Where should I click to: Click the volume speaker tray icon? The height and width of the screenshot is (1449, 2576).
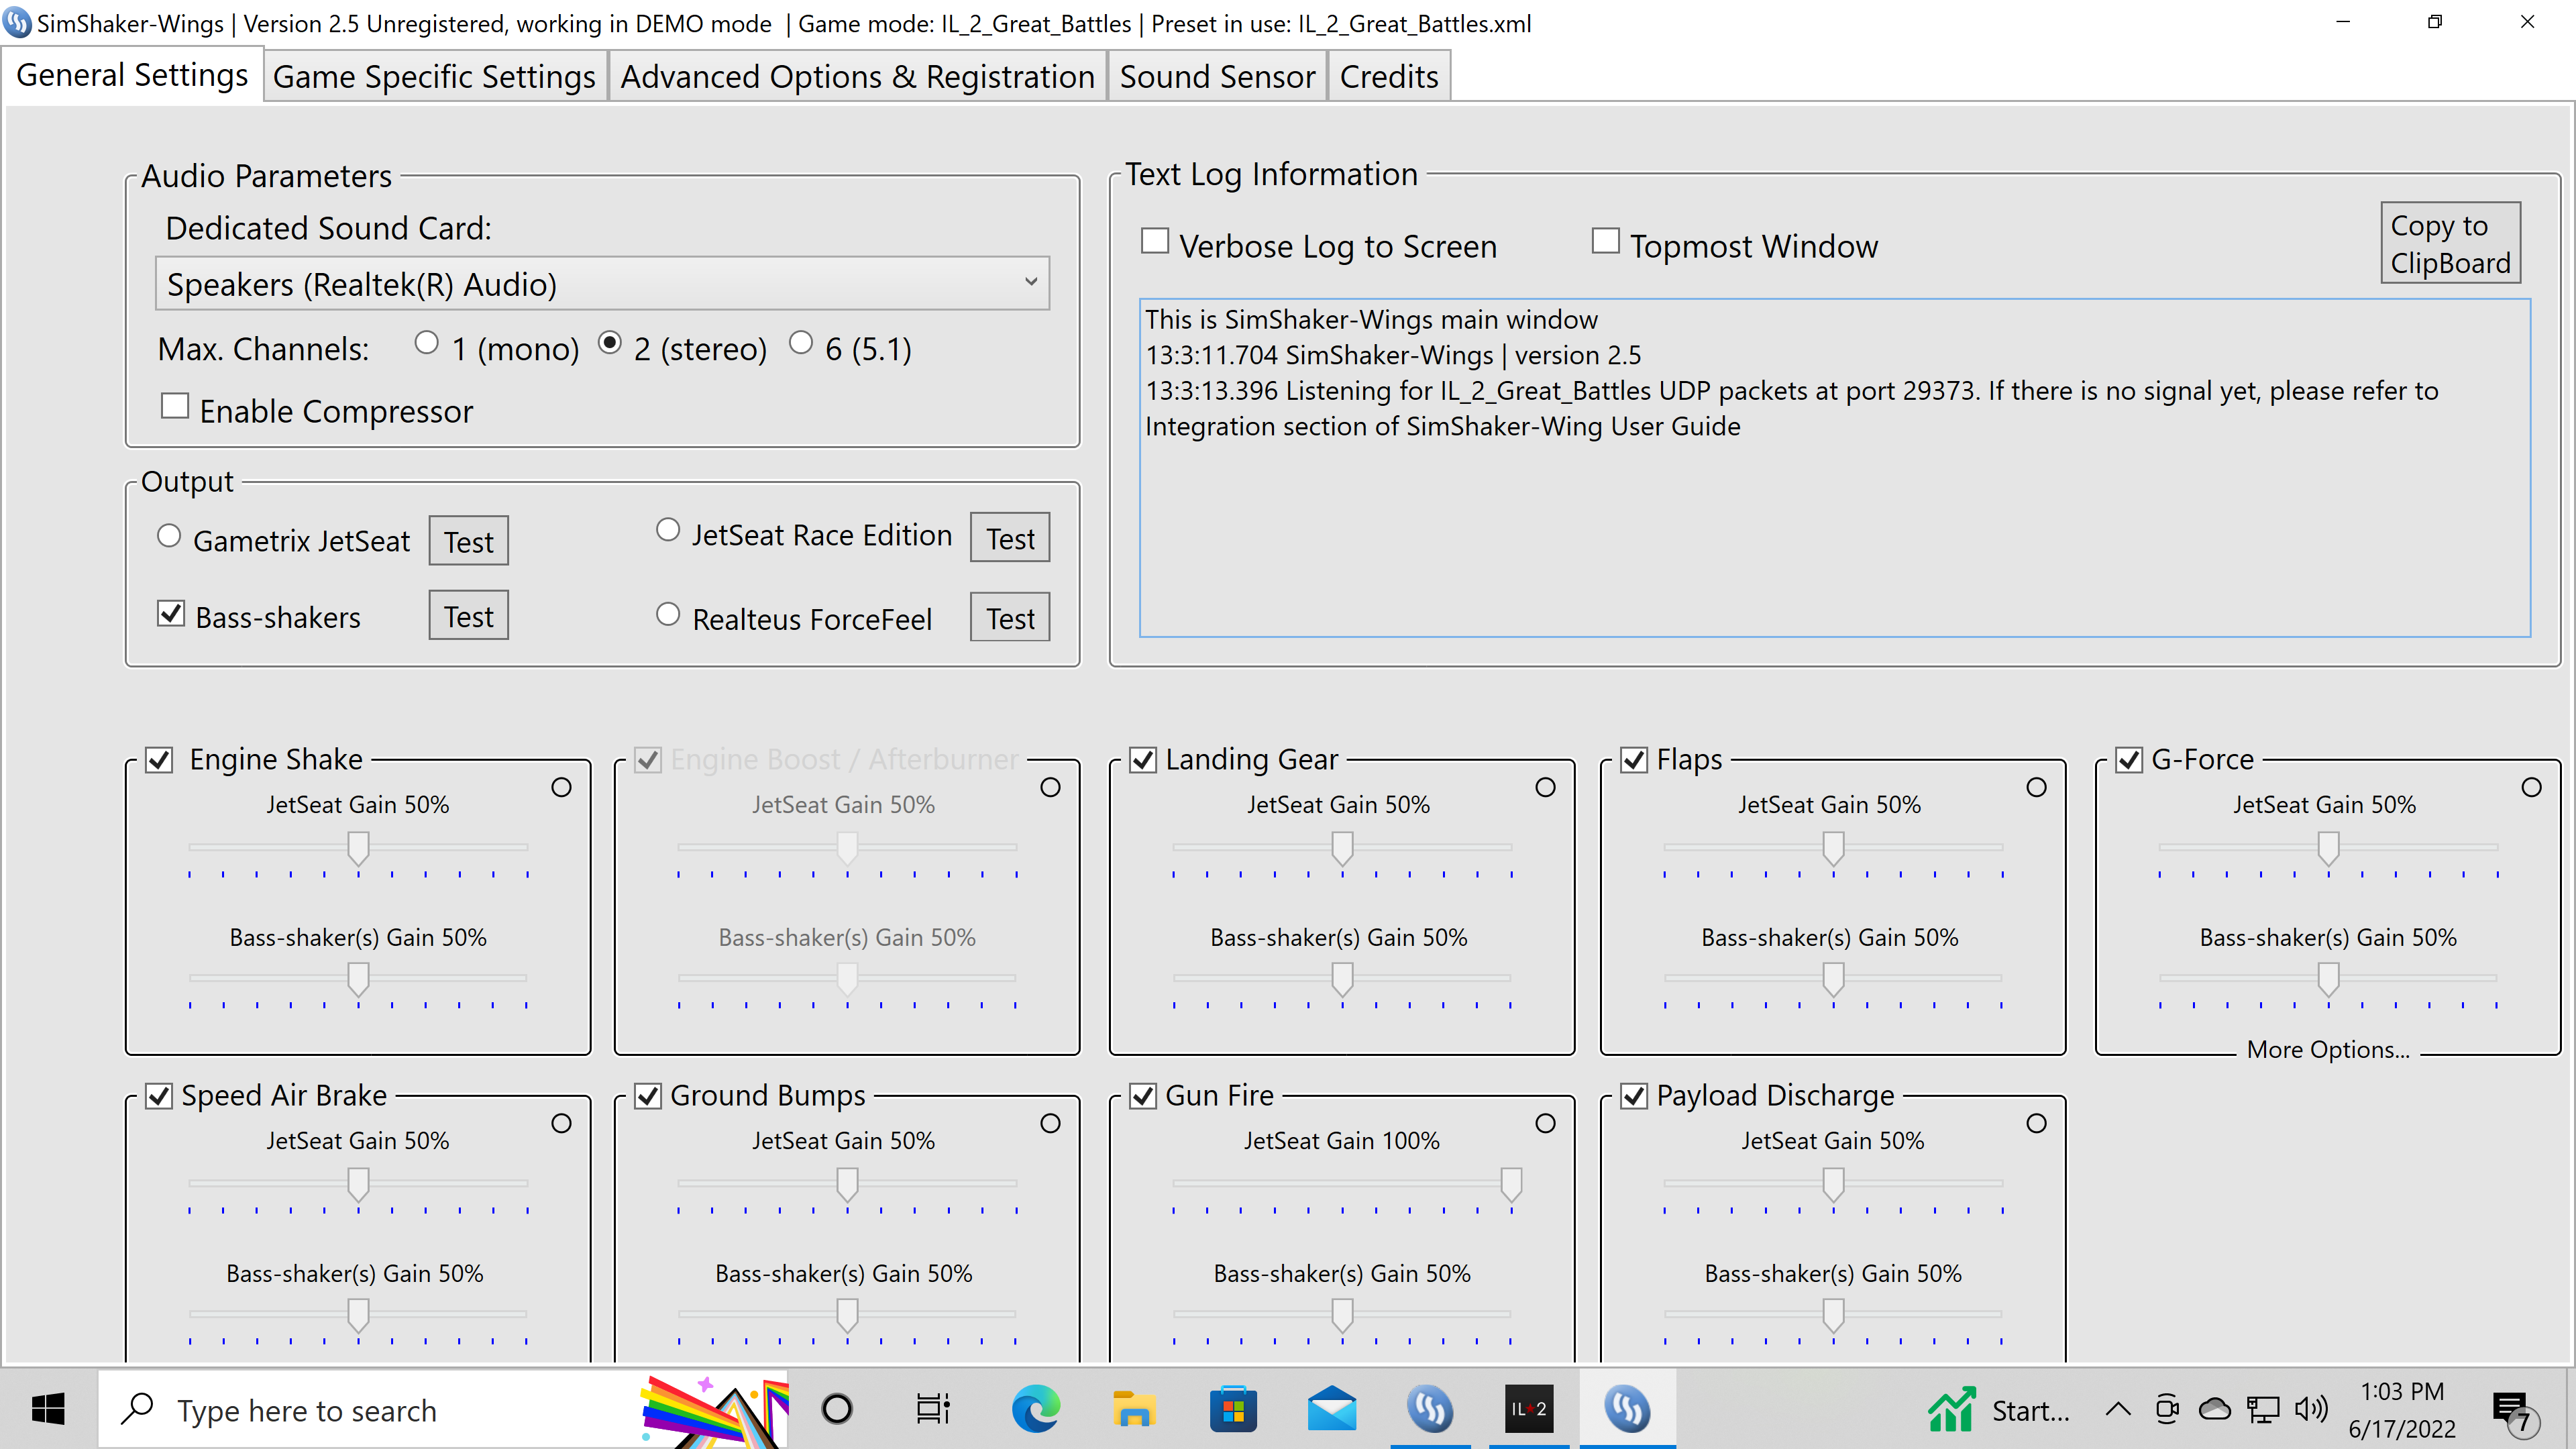click(2311, 1410)
